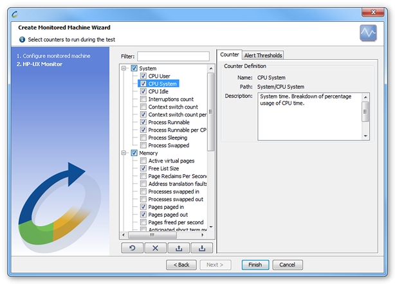Click the app logo icon in title bar
The image size is (395, 284).
click(15, 14)
